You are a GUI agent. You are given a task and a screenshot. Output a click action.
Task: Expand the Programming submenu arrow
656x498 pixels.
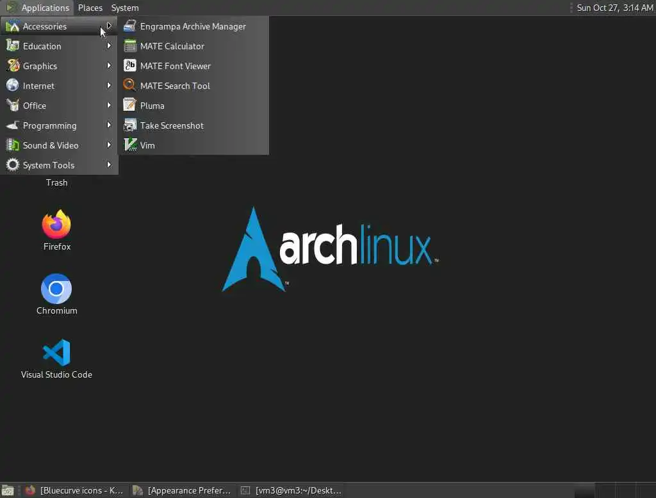pos(109,125)
